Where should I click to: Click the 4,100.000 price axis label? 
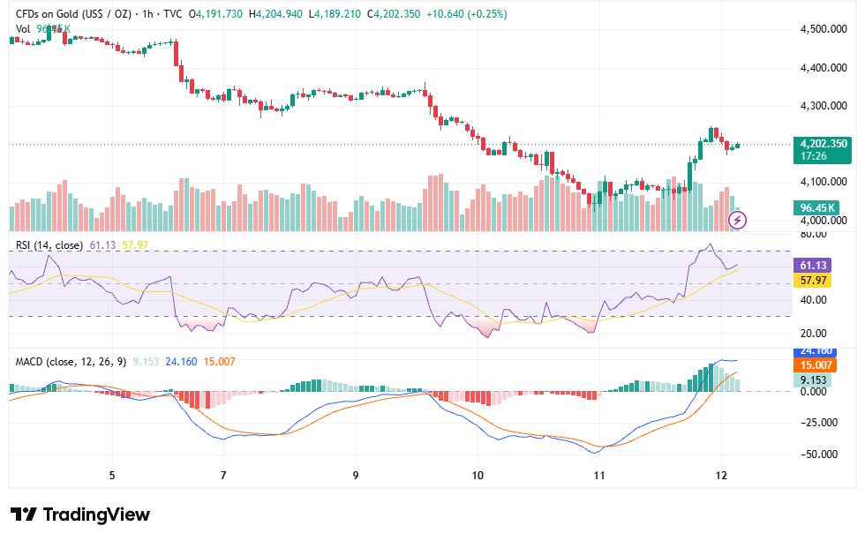[x=824, y=182]
